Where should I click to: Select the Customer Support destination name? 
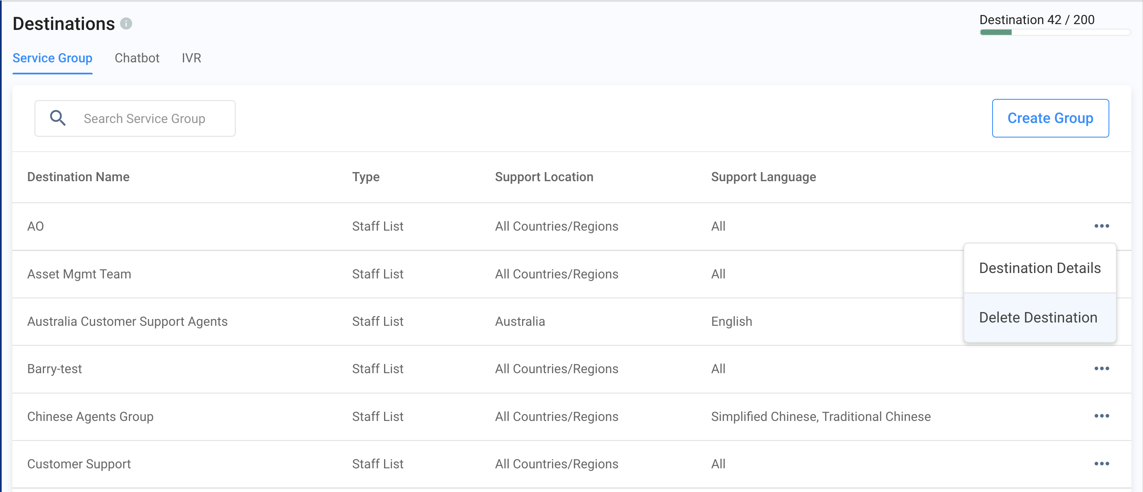(79, 464)
